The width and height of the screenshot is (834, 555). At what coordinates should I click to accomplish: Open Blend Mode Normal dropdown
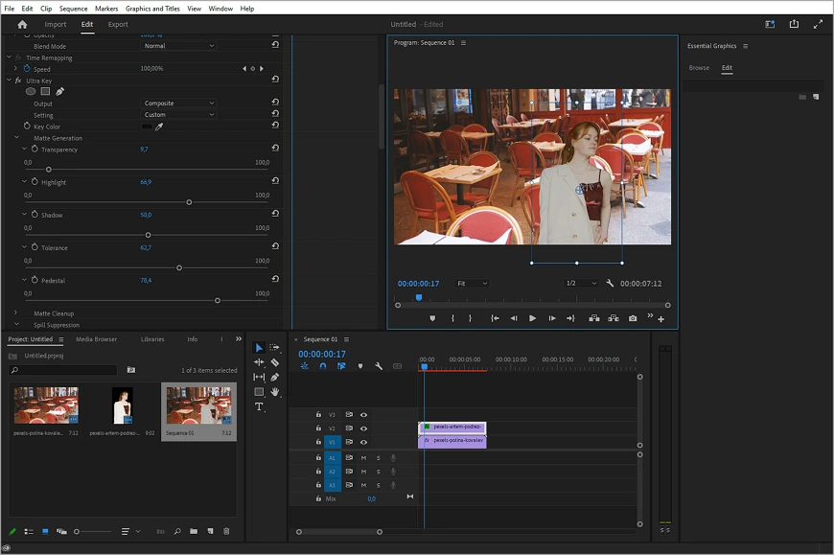[178, 46]
